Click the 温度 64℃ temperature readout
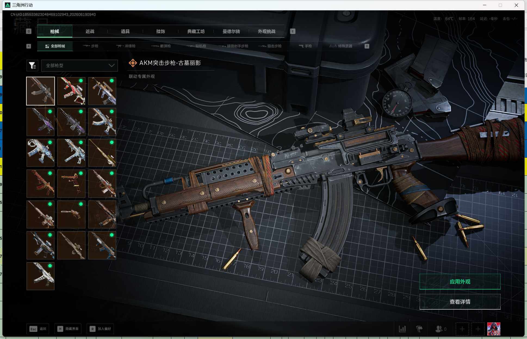527x339 pixels. (x=443, y=19)
